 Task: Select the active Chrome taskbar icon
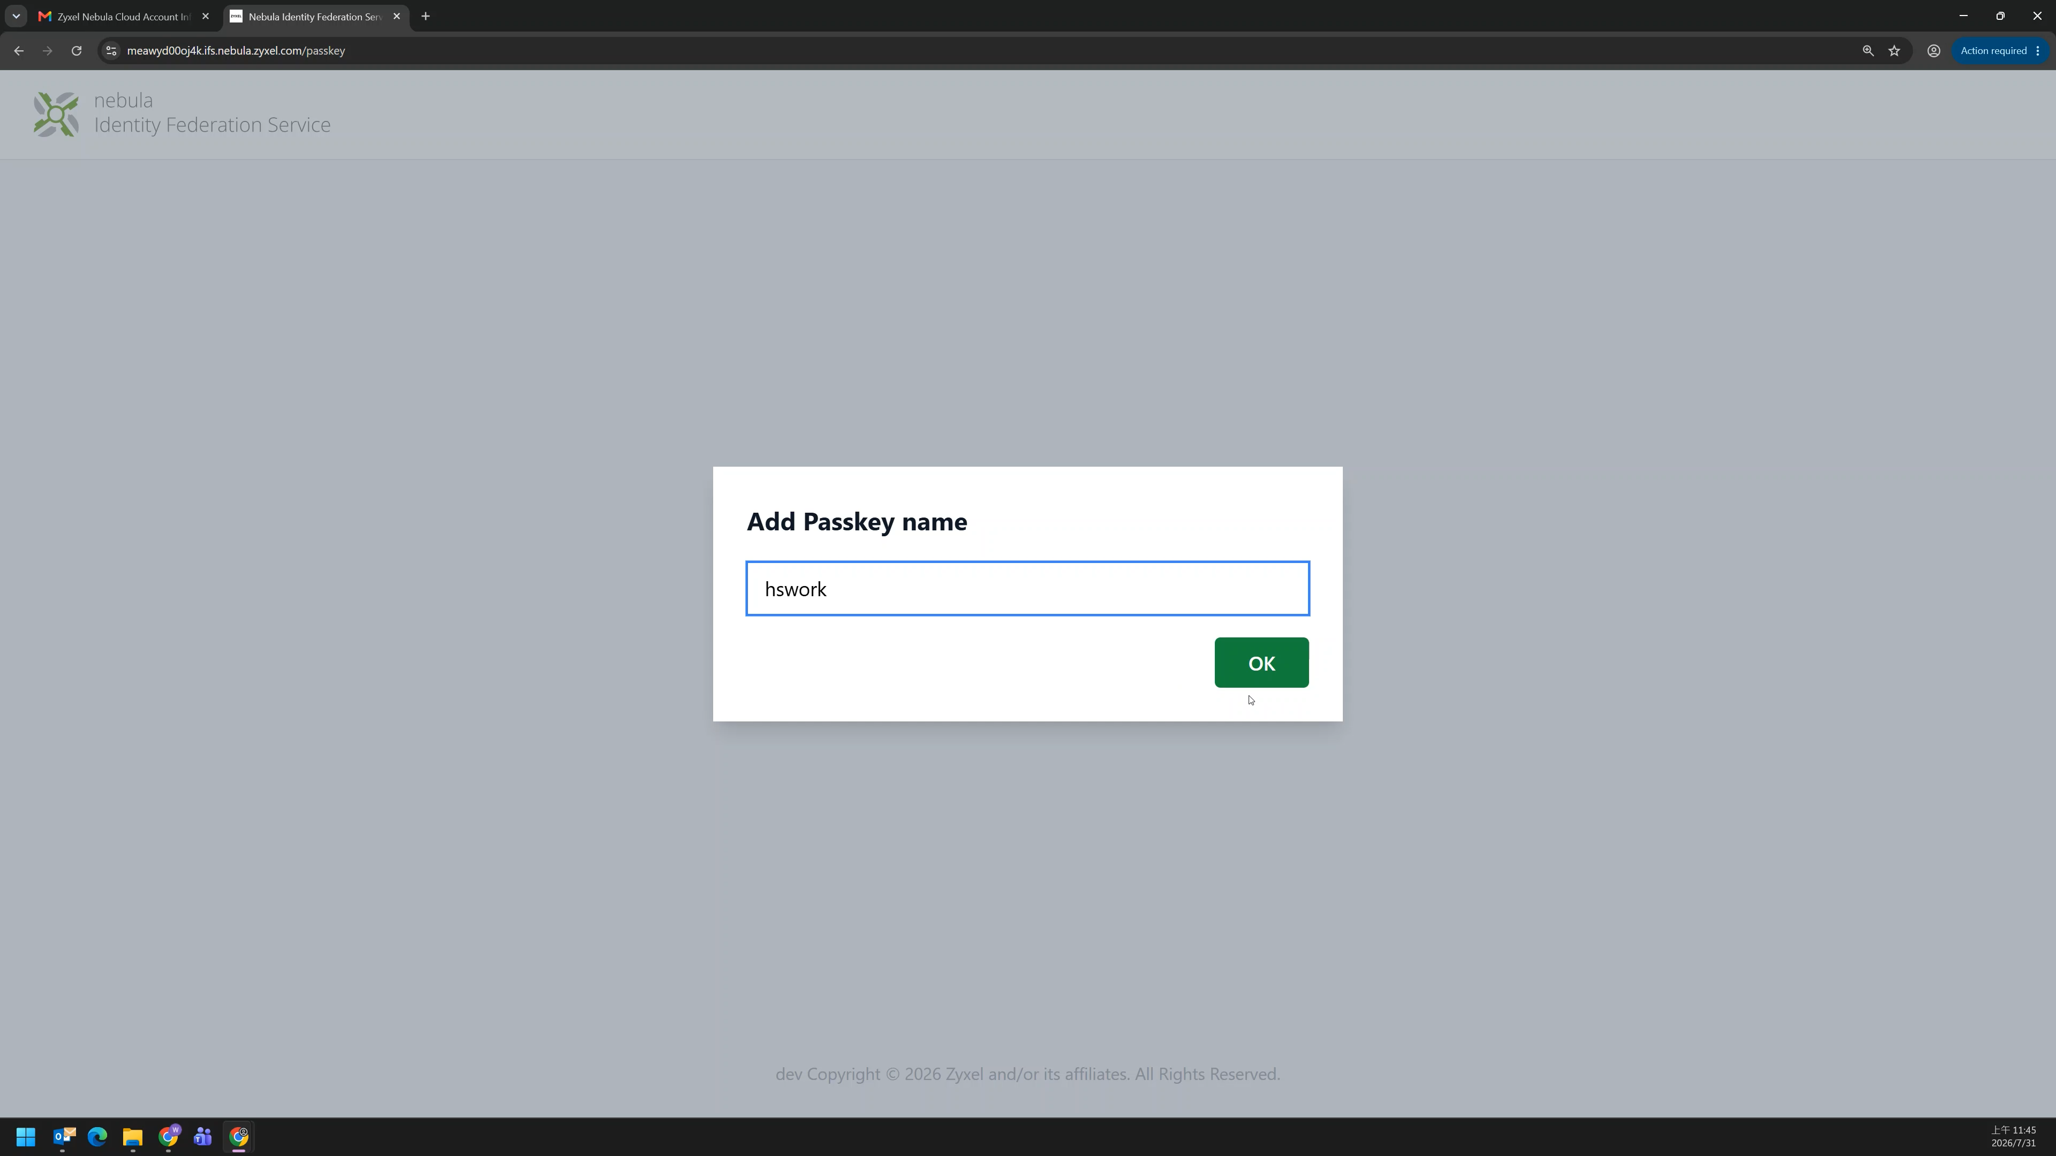(239, 1136)
